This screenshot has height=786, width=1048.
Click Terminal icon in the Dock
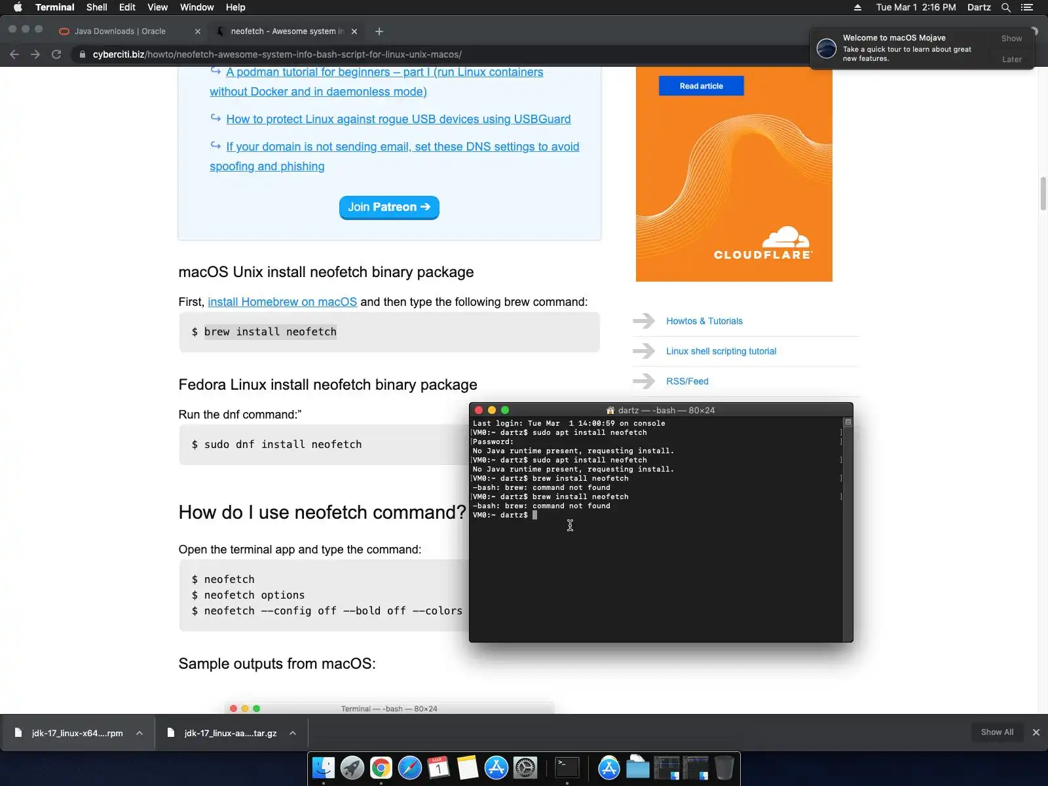567,768
